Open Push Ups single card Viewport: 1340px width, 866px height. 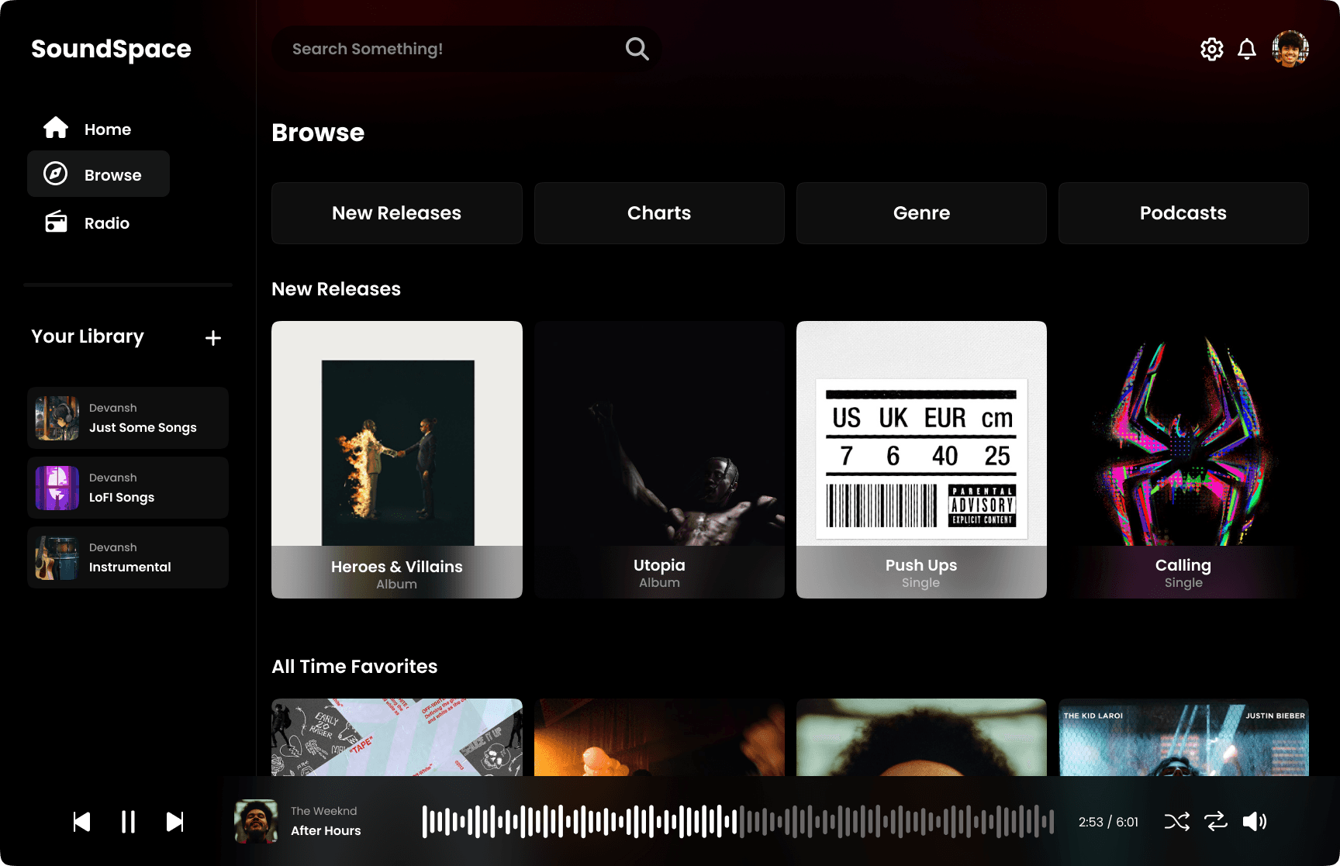pos(921,460)
